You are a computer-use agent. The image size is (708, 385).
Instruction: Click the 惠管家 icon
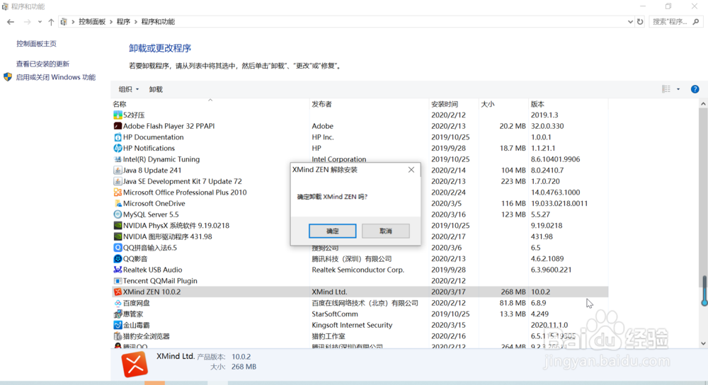(x=118, y=314)
